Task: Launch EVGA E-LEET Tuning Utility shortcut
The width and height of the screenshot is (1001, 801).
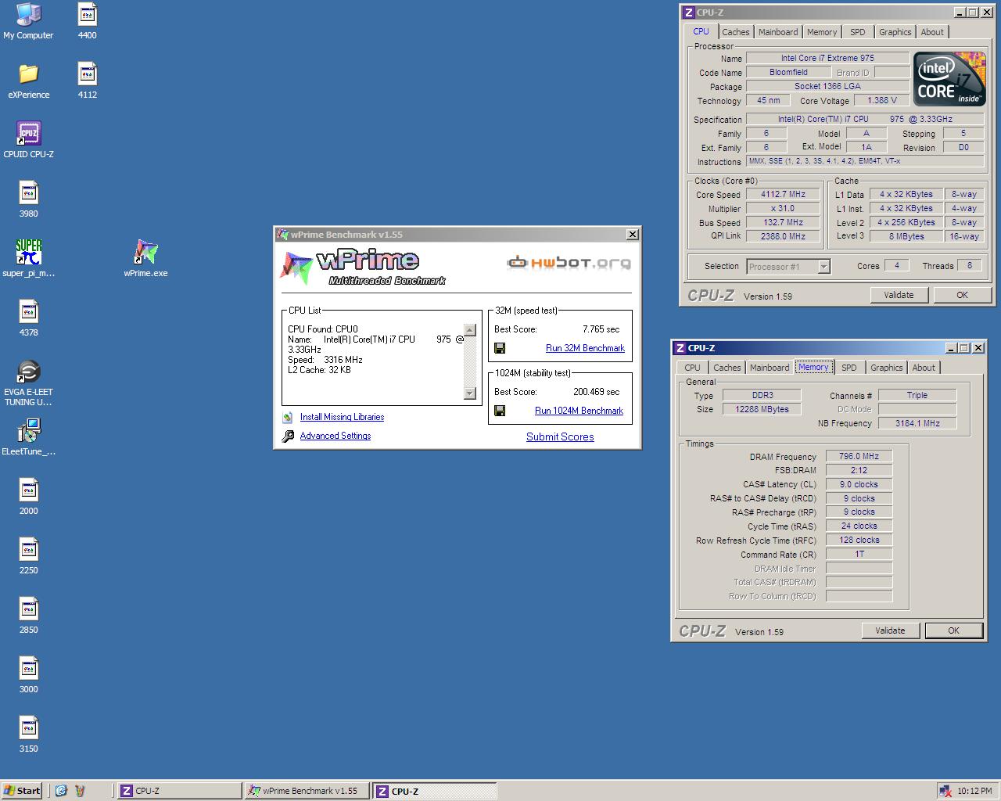Action: coord(28,383)
